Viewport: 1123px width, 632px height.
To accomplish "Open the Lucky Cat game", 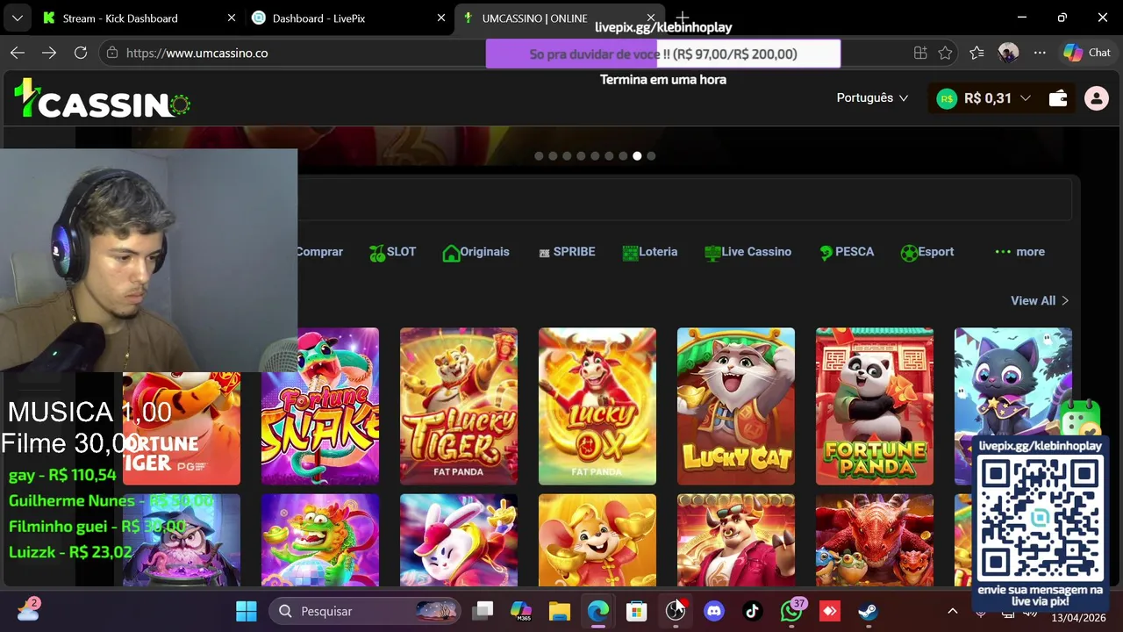I will [x=736, y=406].
